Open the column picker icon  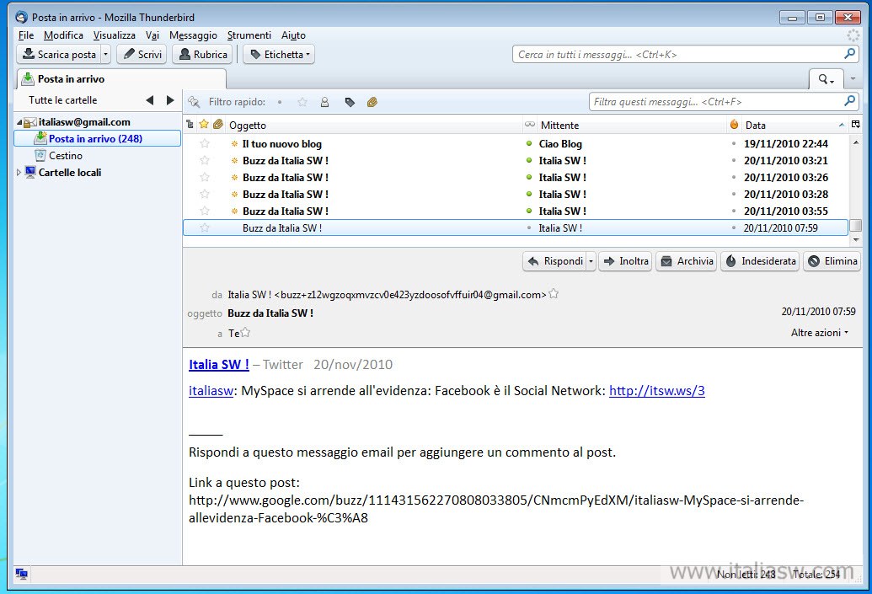click(x=855, y=125)
